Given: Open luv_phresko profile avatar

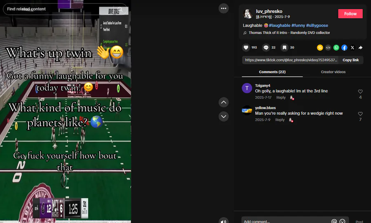Looking at the screenshot, I should tap(248, 14).
